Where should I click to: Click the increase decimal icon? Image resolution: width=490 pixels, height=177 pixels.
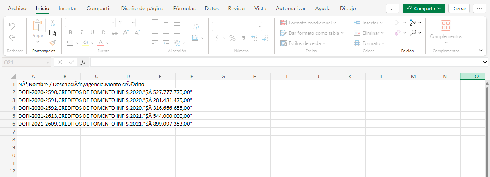pos(254,38)
